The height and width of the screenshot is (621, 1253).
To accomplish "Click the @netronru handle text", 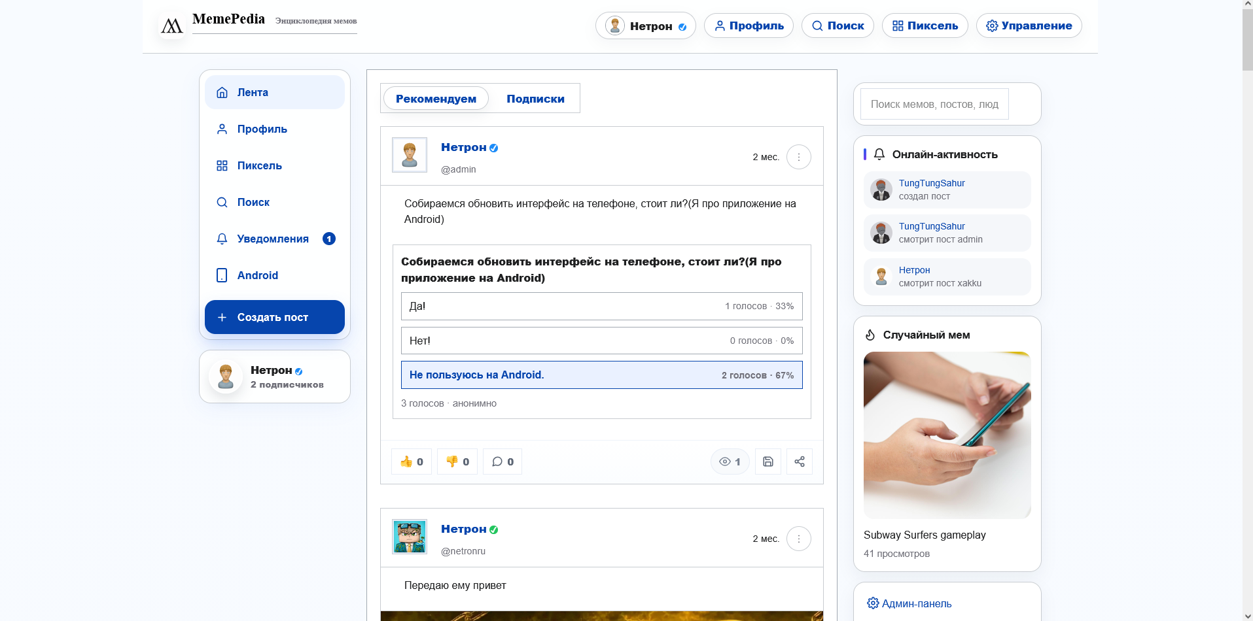I will pos(463,551).
